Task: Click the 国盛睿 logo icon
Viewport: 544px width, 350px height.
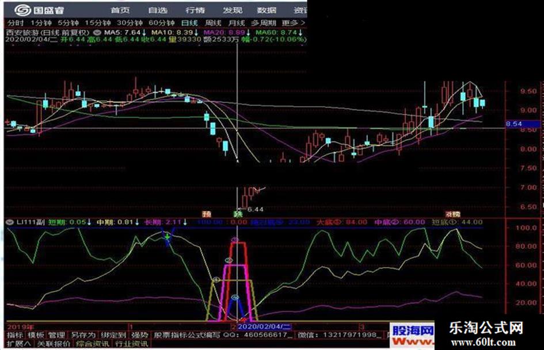Action: tap(22, 10)
